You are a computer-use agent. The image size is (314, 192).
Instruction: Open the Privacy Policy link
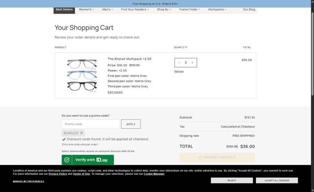coord(57,174)
